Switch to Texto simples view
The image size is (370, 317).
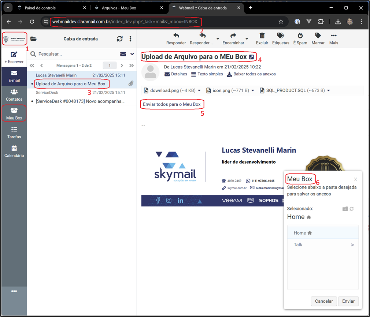[x=207, y=74]
